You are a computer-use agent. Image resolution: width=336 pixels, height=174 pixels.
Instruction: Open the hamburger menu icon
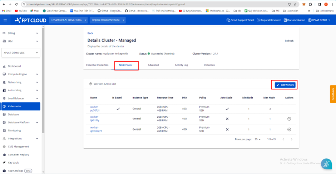tap(5, 20)
